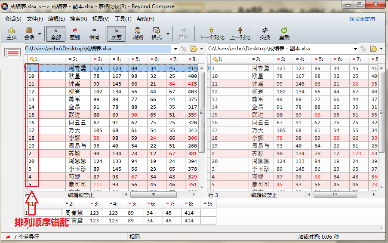388x243 pixels.
Task: Click right pane column header 7:
Action: tap(359, 59)
